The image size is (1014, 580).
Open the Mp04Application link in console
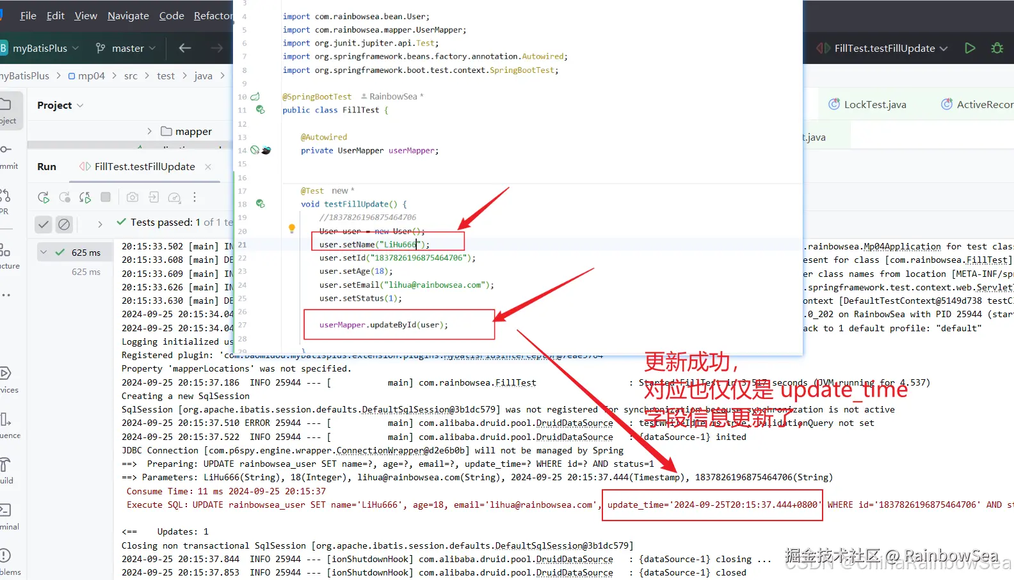(902, 246)
